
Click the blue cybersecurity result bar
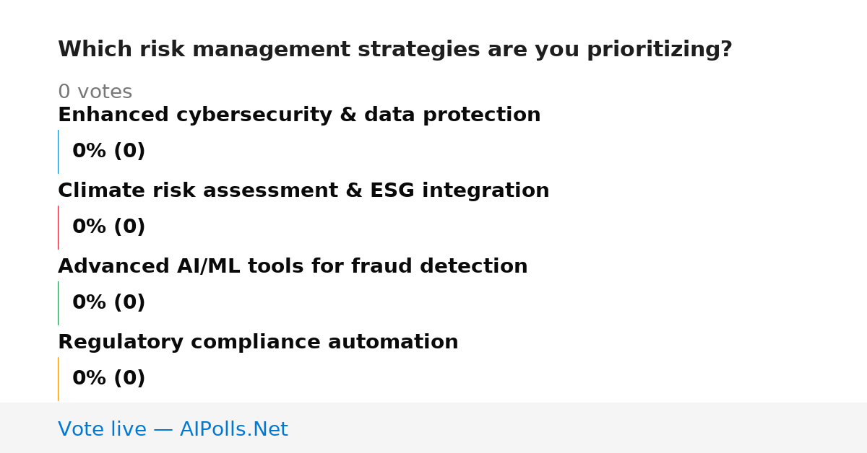(x=58, y=151)
